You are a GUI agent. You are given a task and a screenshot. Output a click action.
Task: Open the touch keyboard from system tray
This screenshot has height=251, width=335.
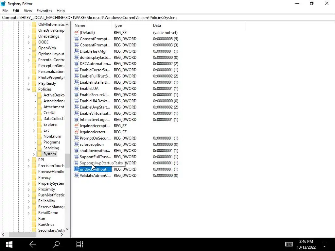tap(289, 244)
